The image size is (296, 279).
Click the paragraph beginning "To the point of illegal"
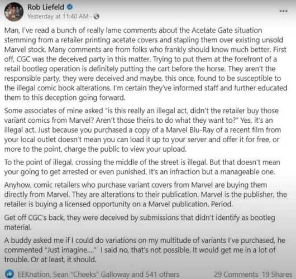(142, 167)
